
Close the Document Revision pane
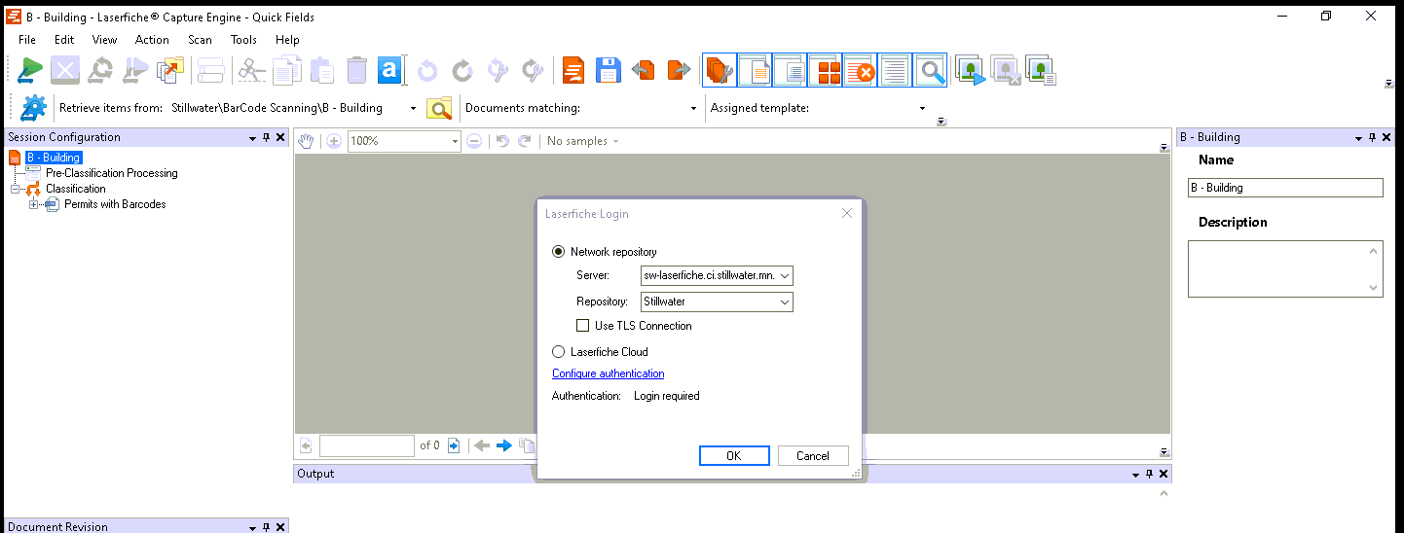[x=280, y=526]
